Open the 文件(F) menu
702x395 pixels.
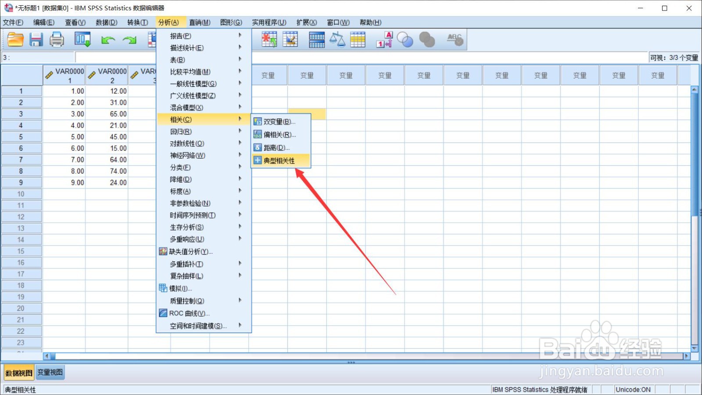pyautogui.click(x=13, y=22)
